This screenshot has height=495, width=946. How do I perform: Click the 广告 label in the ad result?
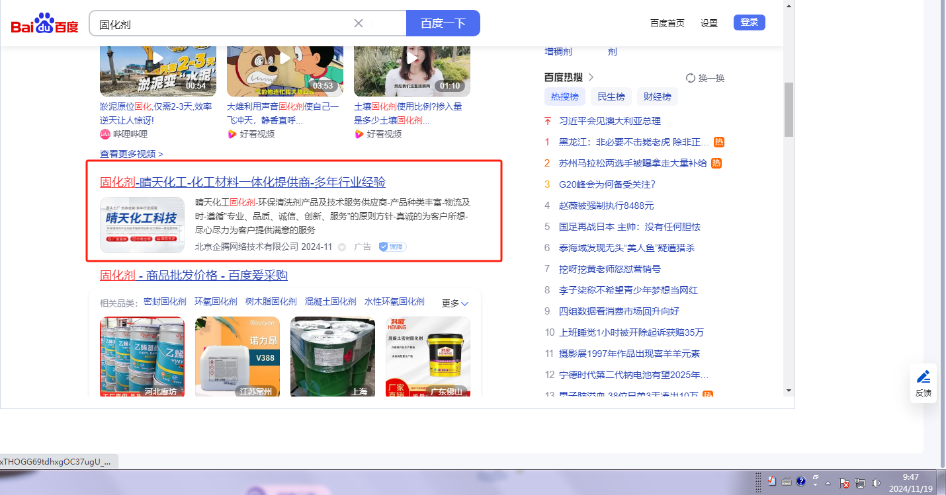(363, 247)
